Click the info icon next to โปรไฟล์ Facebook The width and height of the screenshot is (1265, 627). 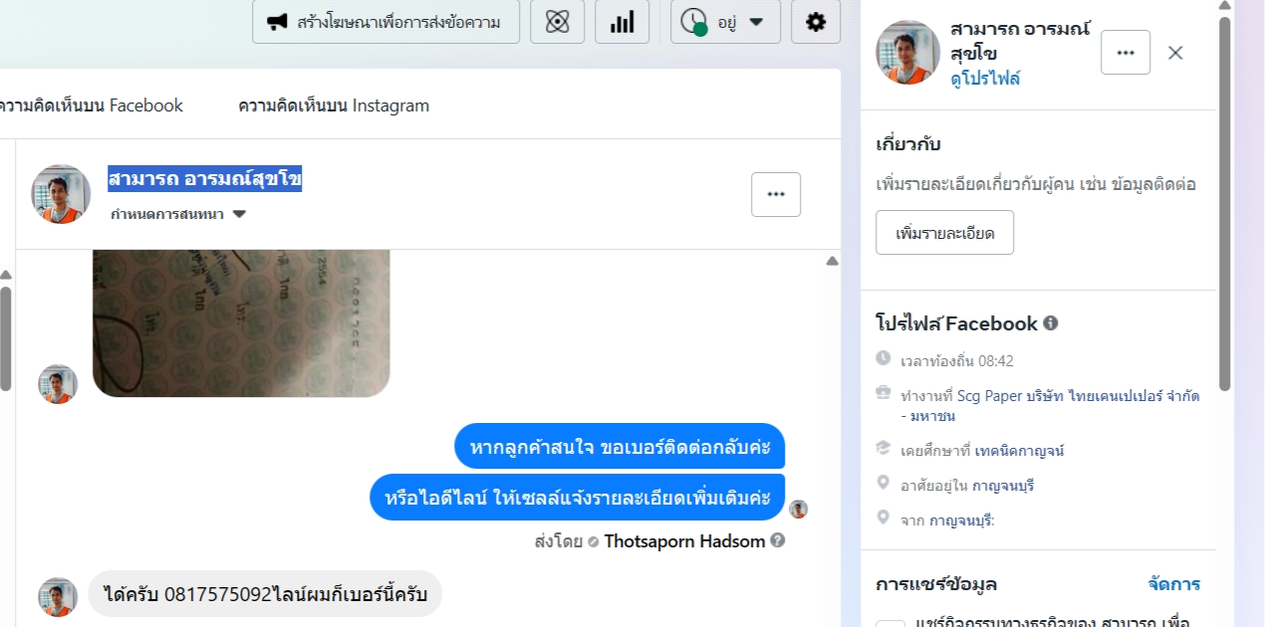[x=1051, y=323]
